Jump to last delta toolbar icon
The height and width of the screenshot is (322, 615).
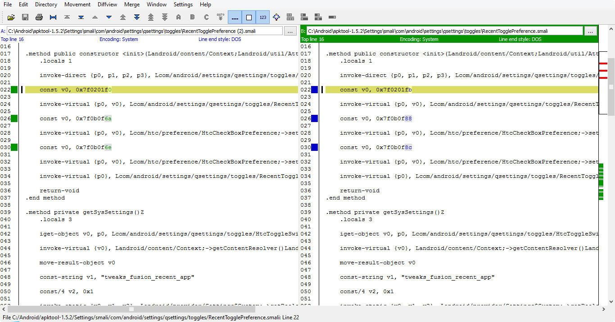[81, 17]
